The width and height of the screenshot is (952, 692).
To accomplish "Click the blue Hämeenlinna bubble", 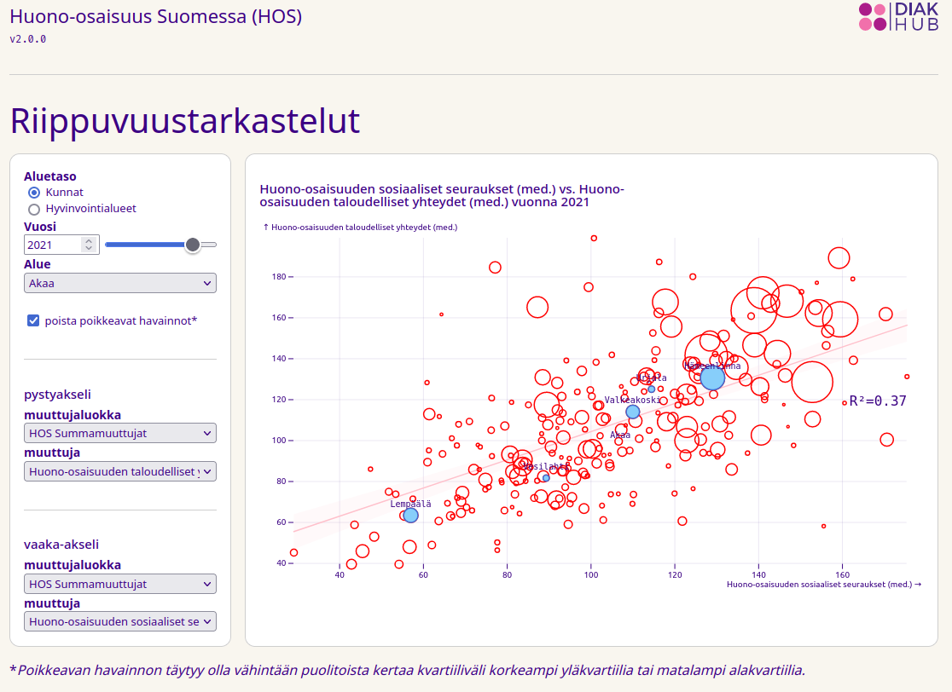I will tap(712, 378).
